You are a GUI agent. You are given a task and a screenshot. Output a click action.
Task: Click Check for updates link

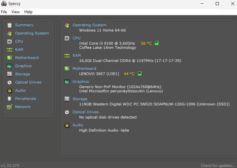point(218,165)
